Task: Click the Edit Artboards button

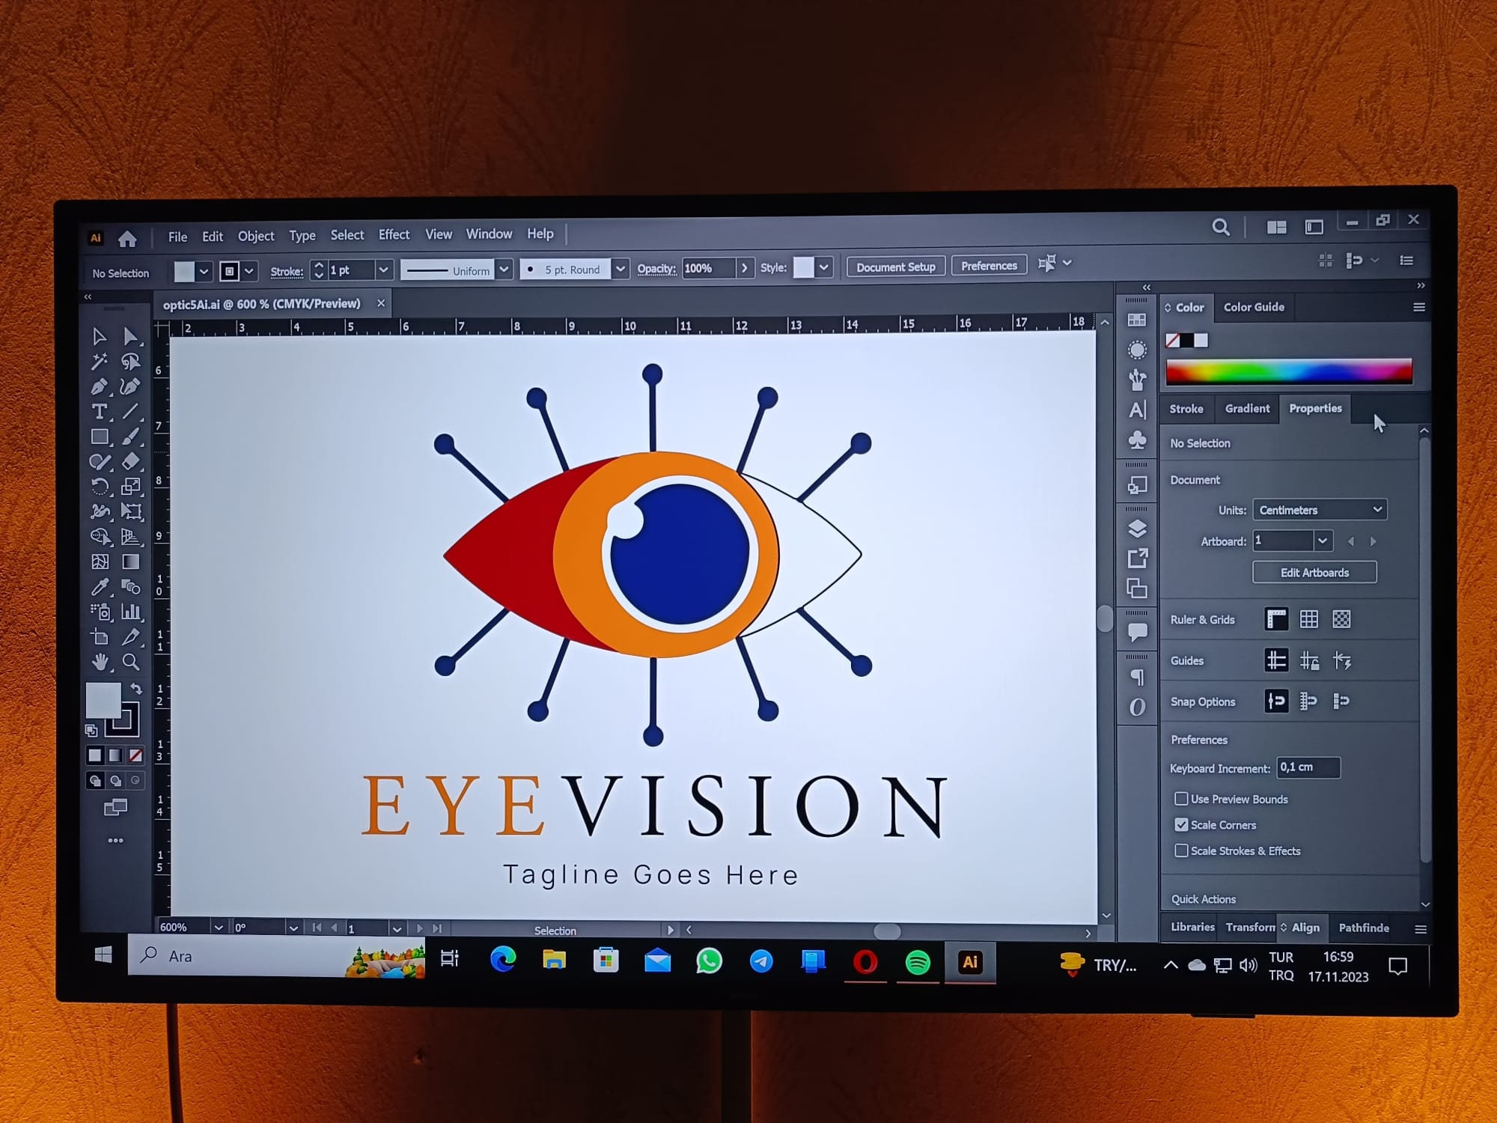Action: pyautogui.click(x=1314, y=573)
